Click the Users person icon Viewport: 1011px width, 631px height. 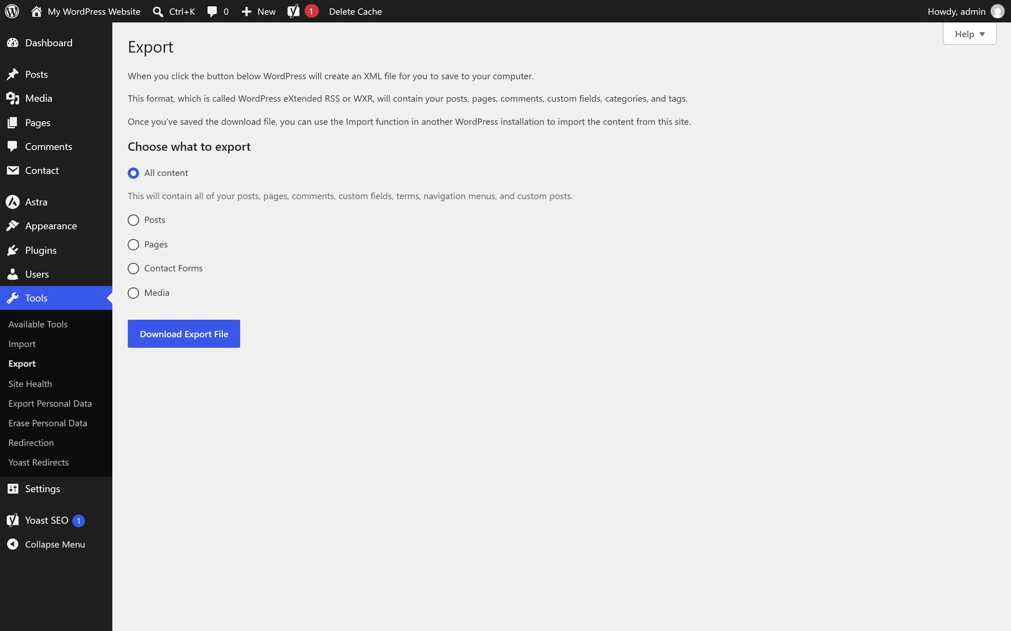pyautogui.click(x=13, y=274)
